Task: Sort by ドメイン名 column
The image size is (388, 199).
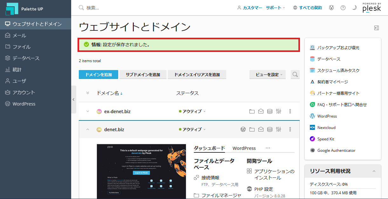Action: click(x=110, y=93)
